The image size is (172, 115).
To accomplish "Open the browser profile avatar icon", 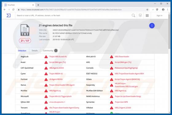I will [163, 9].
